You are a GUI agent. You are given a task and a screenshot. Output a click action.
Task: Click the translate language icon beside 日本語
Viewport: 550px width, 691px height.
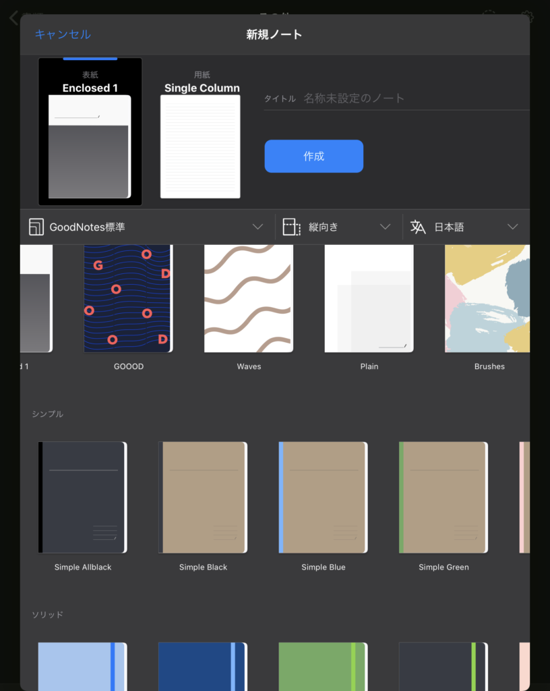click(x=418, y=227)
